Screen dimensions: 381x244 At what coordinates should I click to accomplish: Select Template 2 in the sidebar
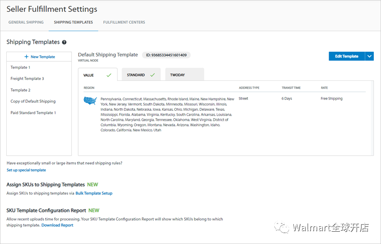click(20, 90)
